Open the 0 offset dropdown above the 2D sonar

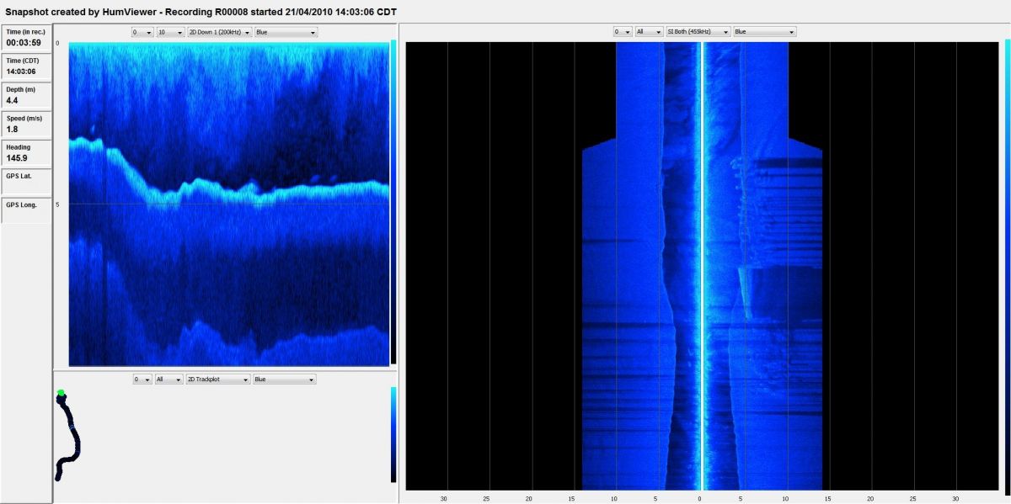[x=142, y=32]
